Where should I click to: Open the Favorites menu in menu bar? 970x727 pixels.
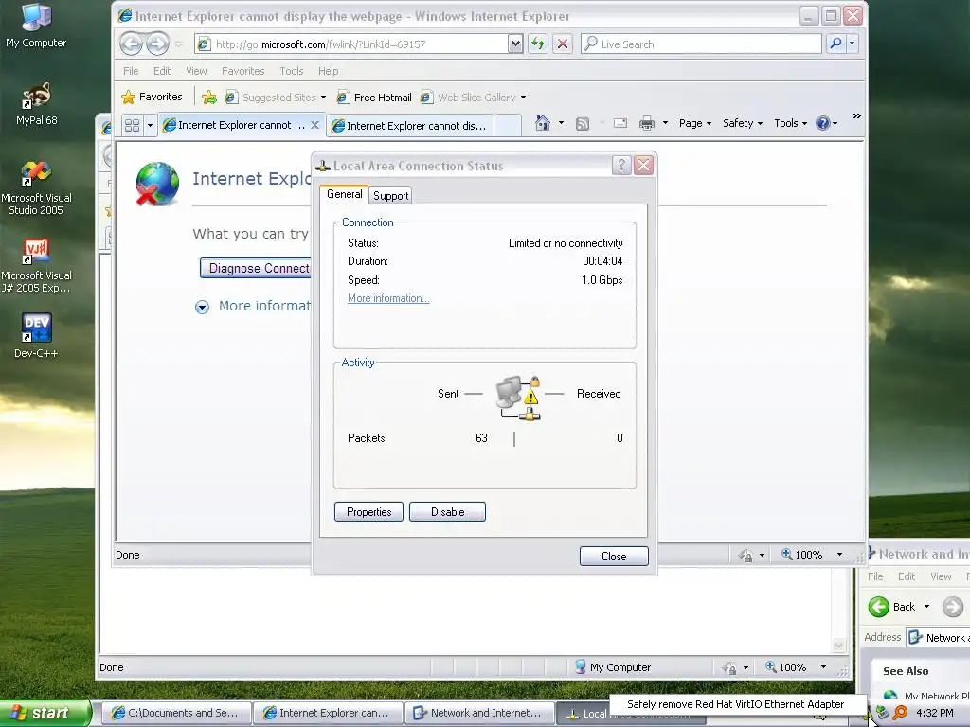(243, 71)
